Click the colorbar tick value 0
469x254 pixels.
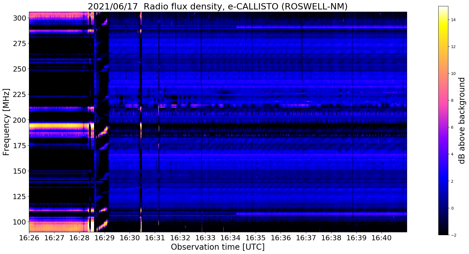click(x=452, y=208)
